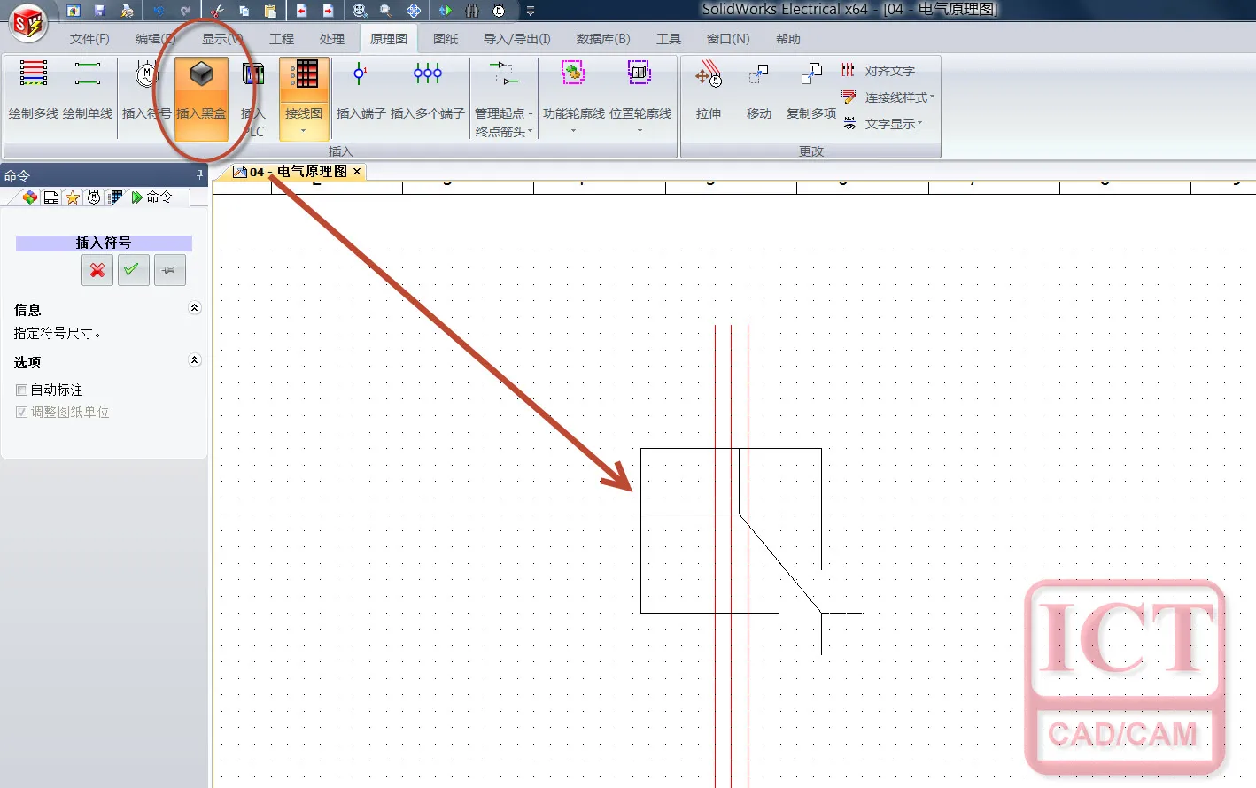Click the binoculars search icon

tap(472, 11)
